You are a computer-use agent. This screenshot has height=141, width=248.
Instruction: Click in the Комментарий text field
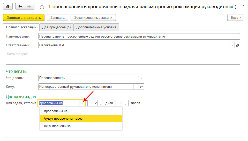coord(123,57)
